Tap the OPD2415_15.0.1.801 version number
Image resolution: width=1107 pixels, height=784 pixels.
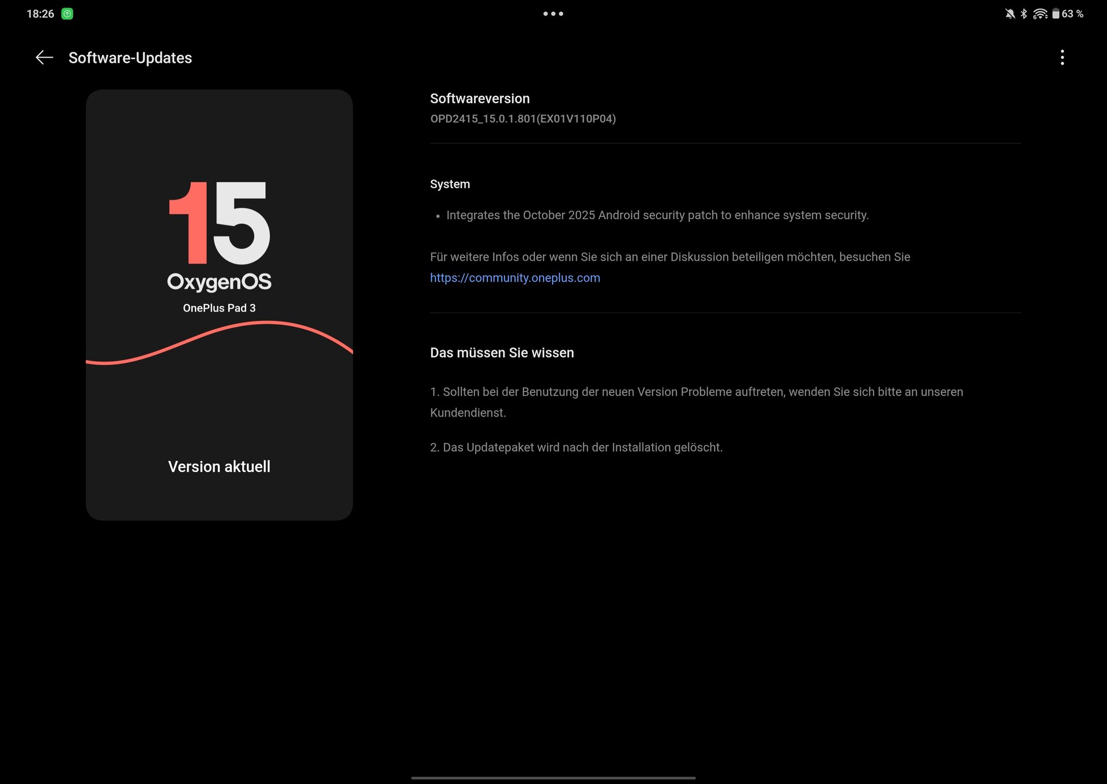click(x=522, y=119)
